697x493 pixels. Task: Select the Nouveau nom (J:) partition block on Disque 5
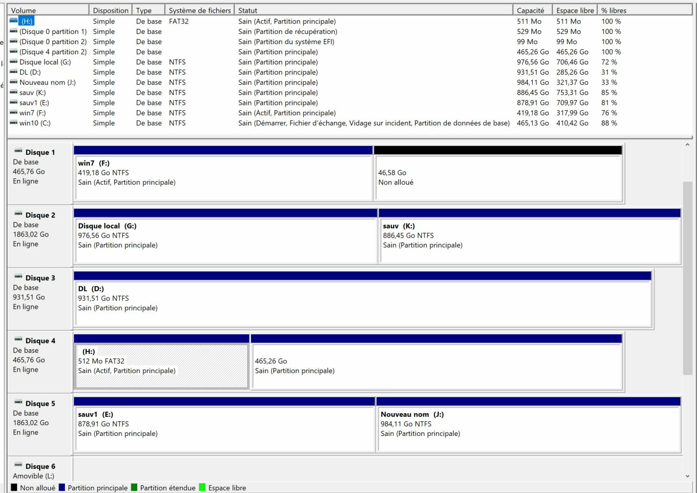pyautogui.click(x=529, y=425)
